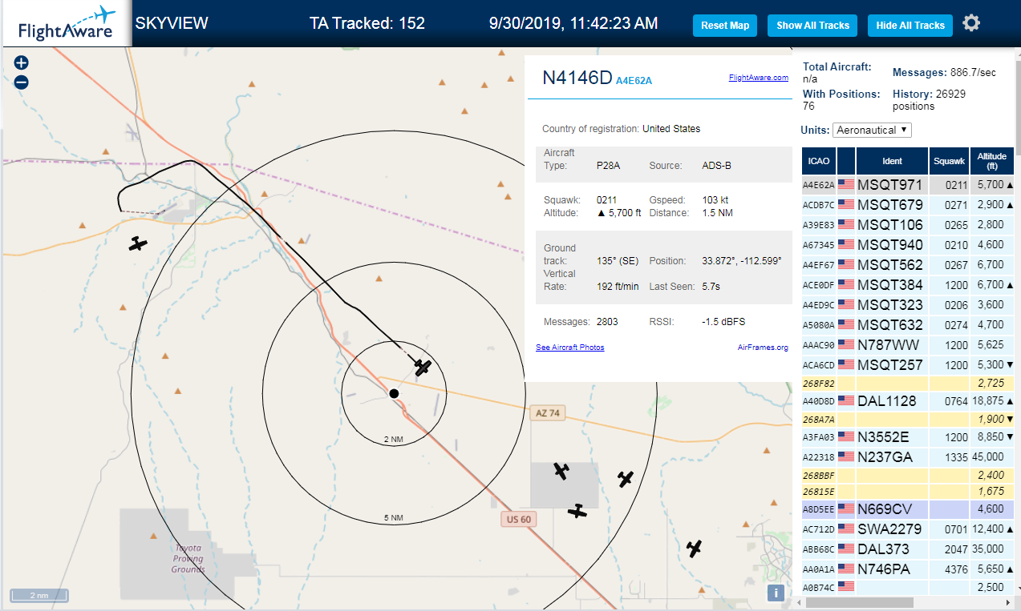Open settings gear icon
The image size is (1021, 611).
971,23
